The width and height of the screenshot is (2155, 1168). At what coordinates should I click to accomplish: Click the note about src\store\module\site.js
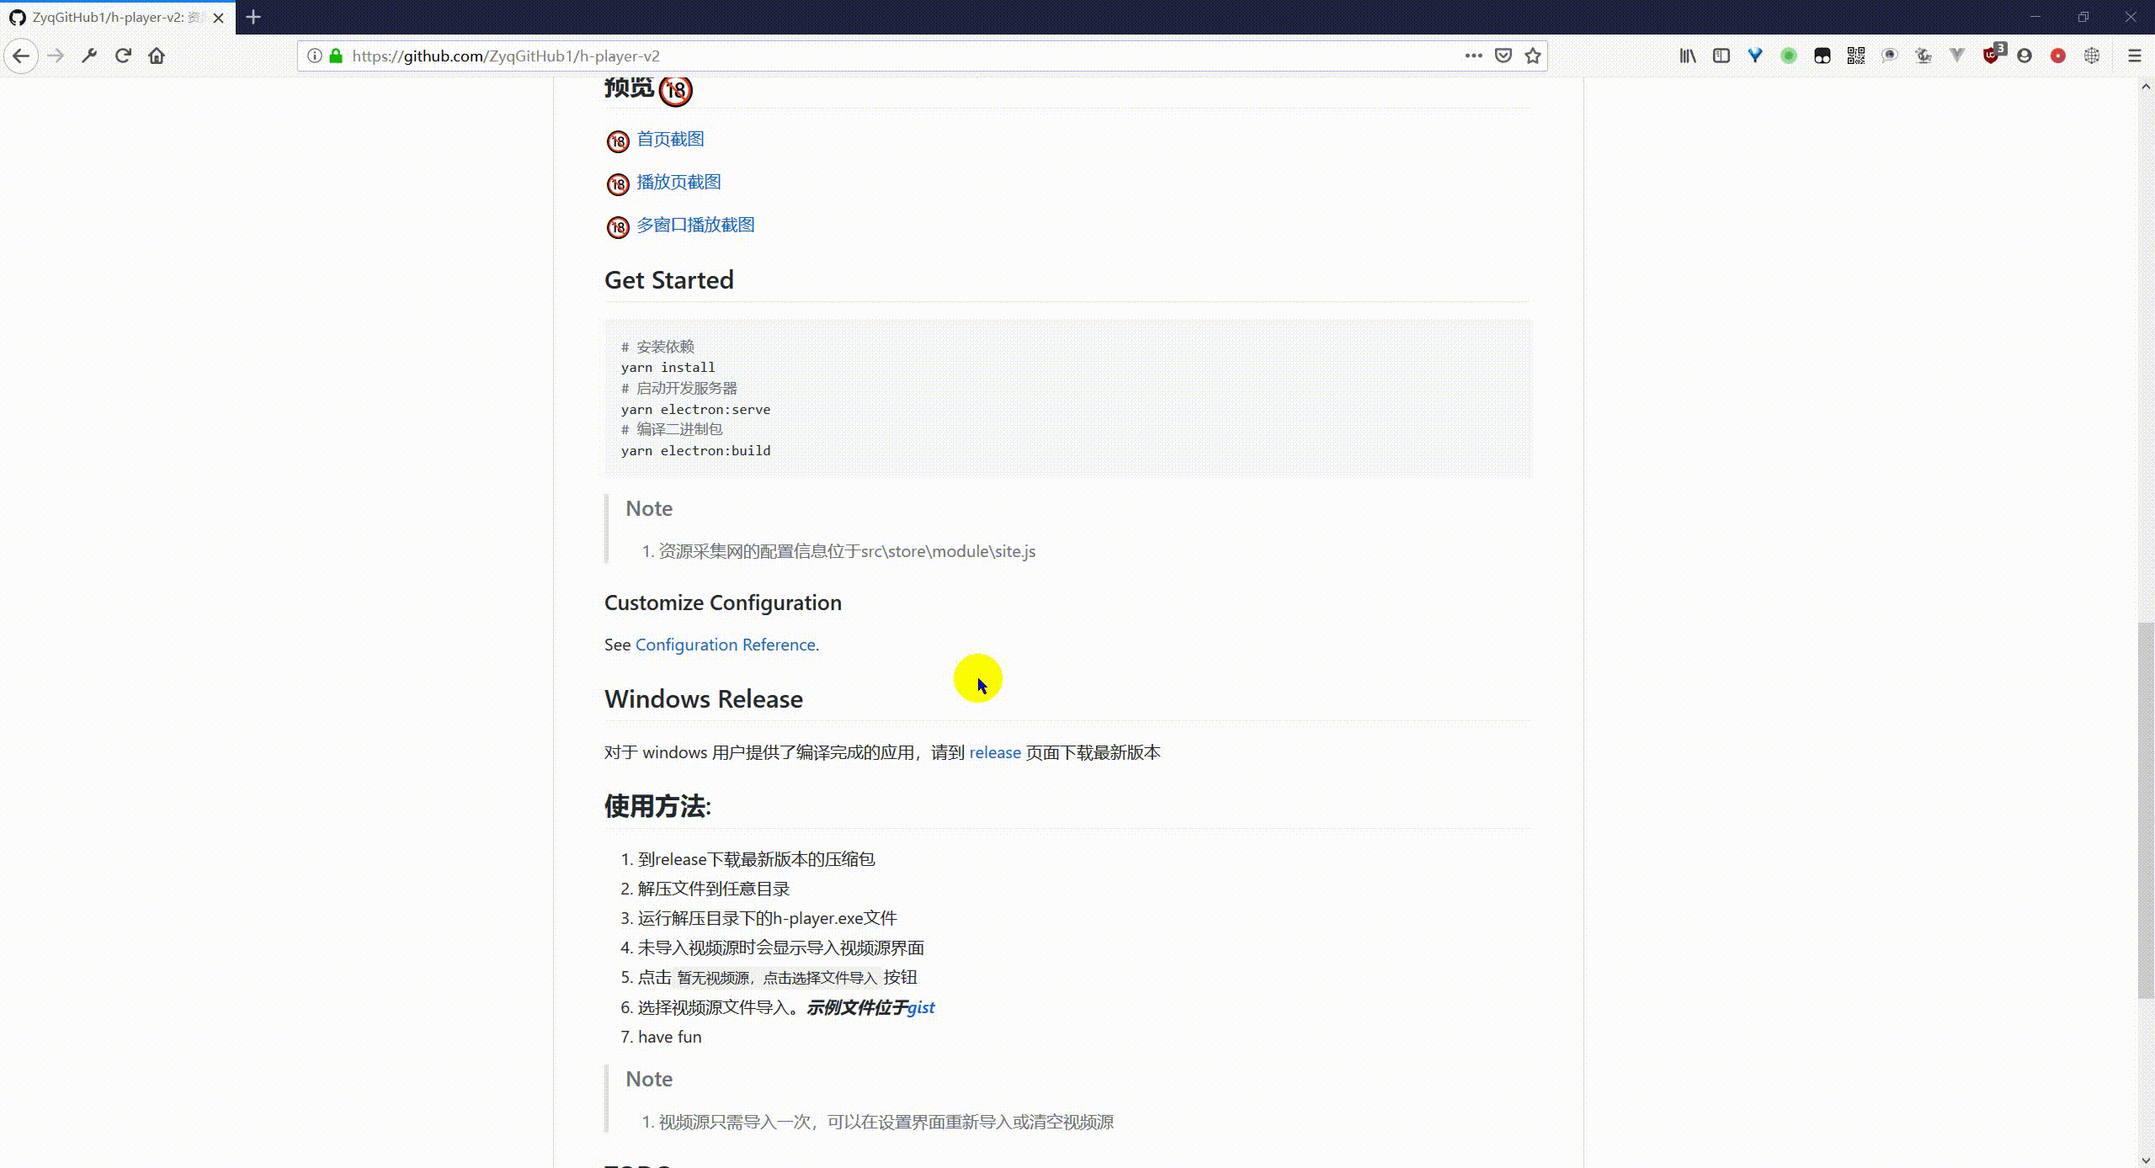tap(846, 551)
